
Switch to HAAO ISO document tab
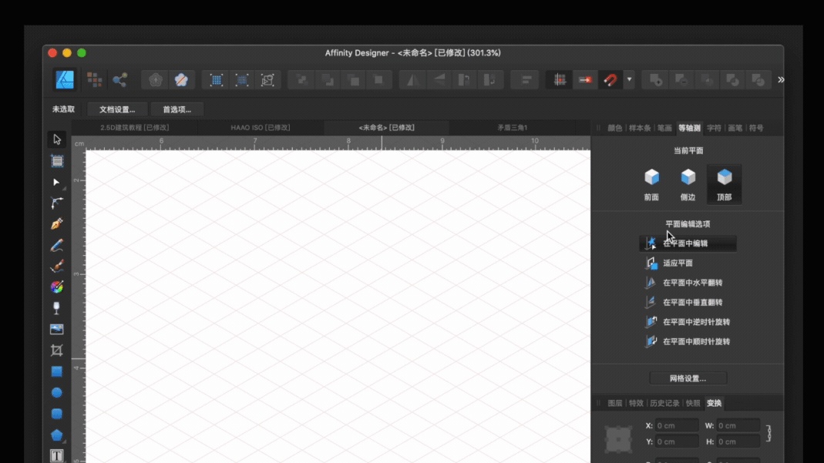tap(260, 128)
